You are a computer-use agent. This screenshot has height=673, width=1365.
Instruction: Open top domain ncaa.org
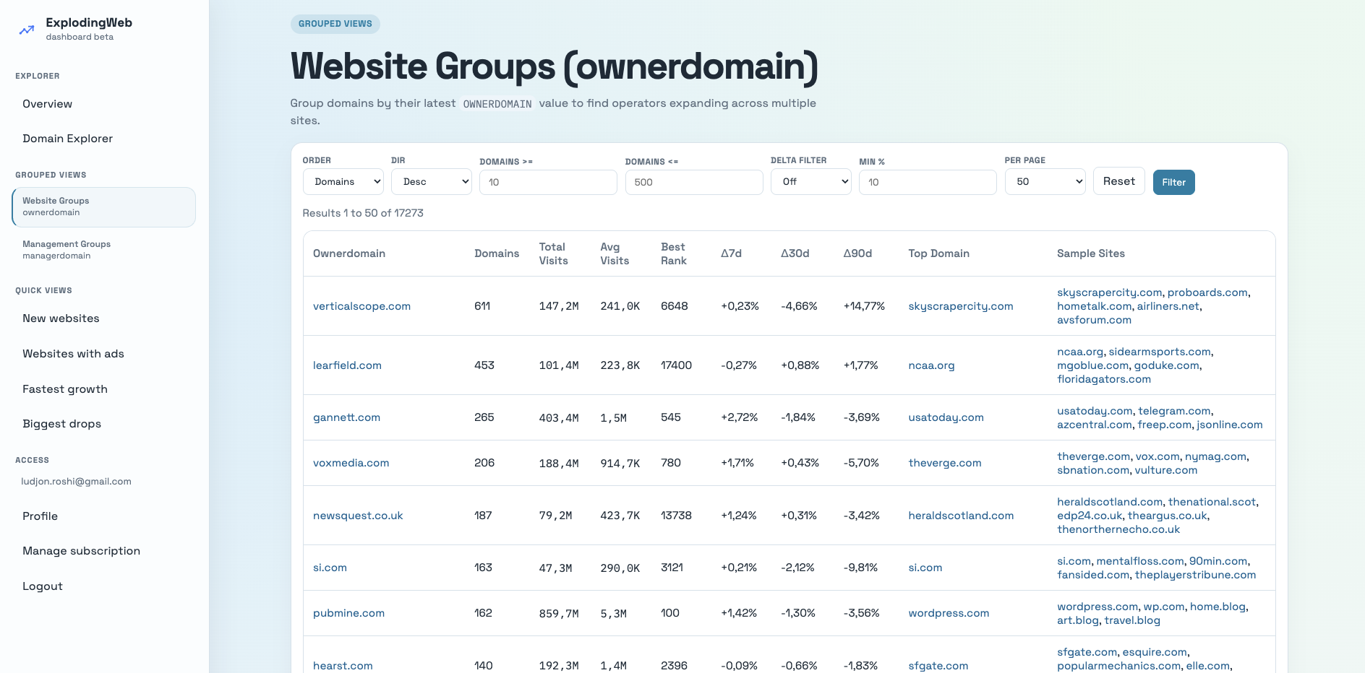pos(931,365)
